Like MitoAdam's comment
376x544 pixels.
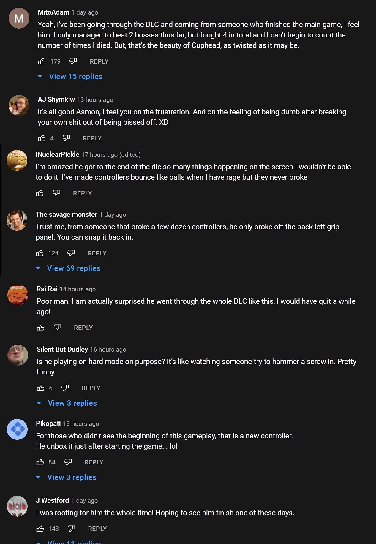(x=42, y=61)
